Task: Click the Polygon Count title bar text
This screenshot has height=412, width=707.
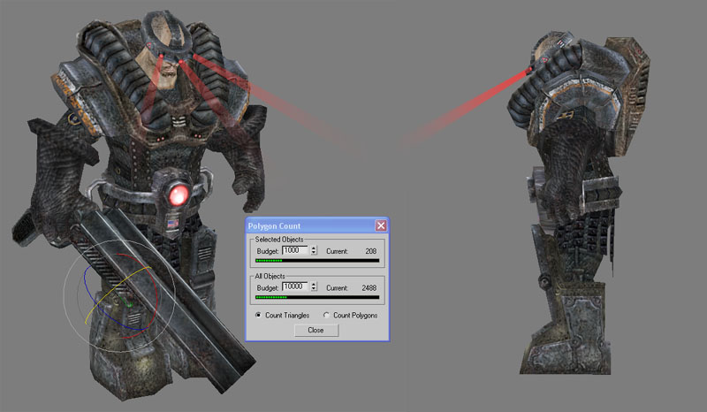Action: (x=274, y=226)
